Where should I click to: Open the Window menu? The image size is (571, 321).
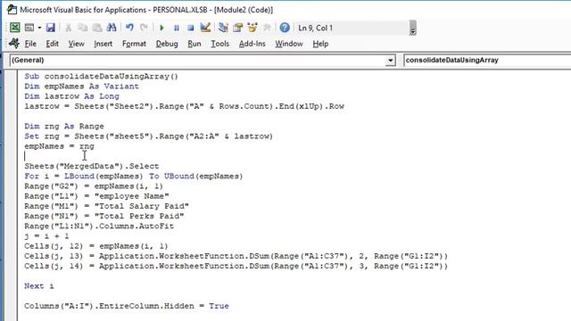pyautogui.click(x=289, y=44)
